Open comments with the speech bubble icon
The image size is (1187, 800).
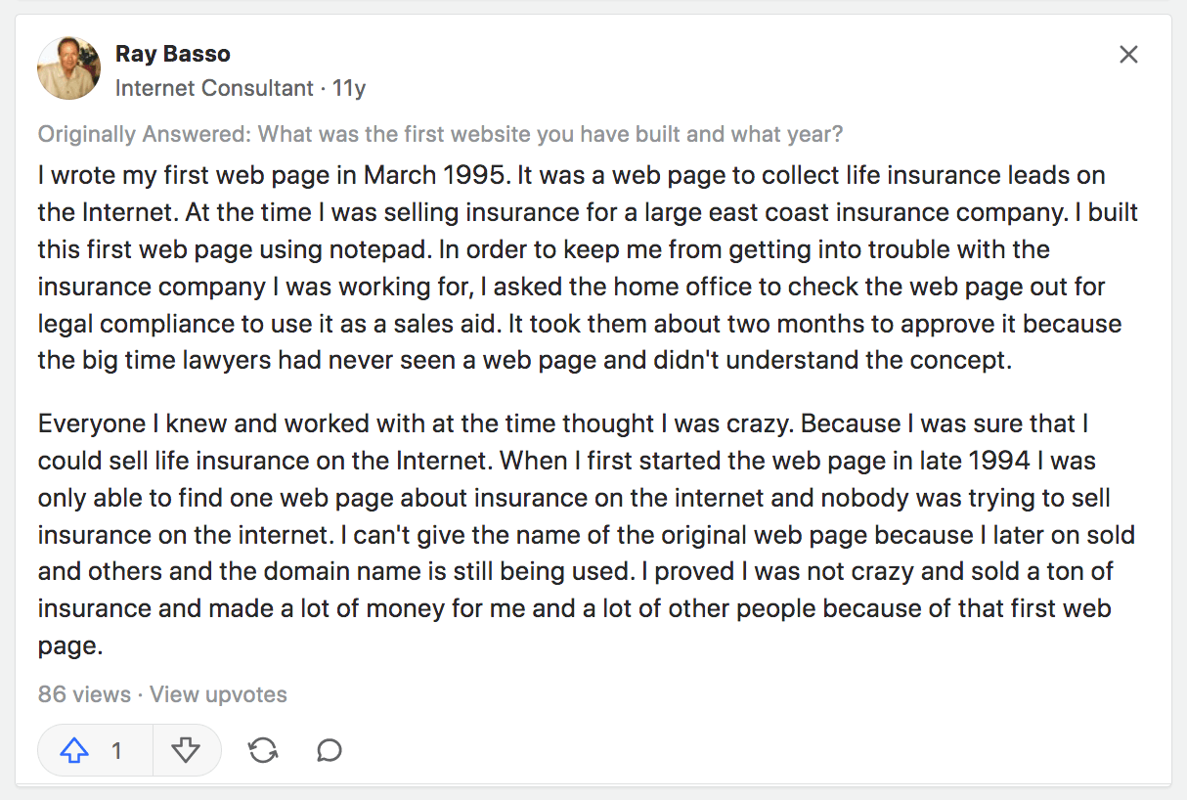coord(330,750)
